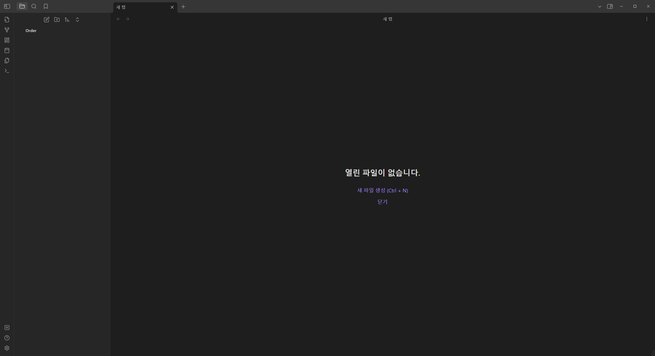
Task: Toggle the left sidebar
Action: pyautogui.click(x=7, y=6)
